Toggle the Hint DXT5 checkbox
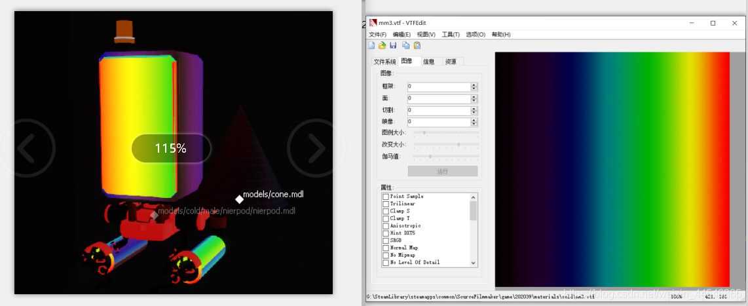The width and height of the screenshot is (748, 306). (385, 233)
